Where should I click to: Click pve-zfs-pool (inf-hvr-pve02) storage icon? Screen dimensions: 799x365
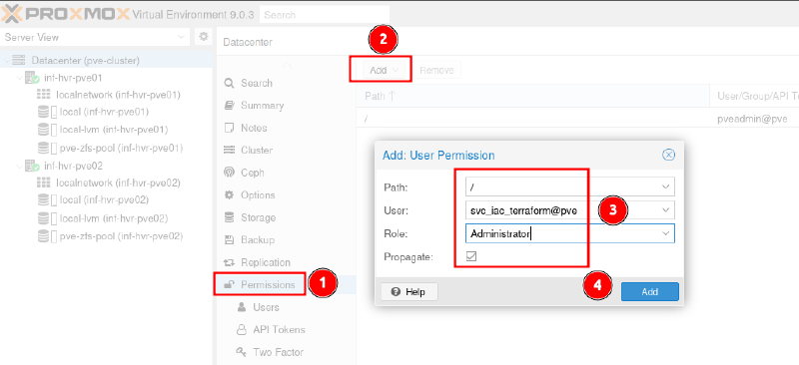[x=46, y=236]
